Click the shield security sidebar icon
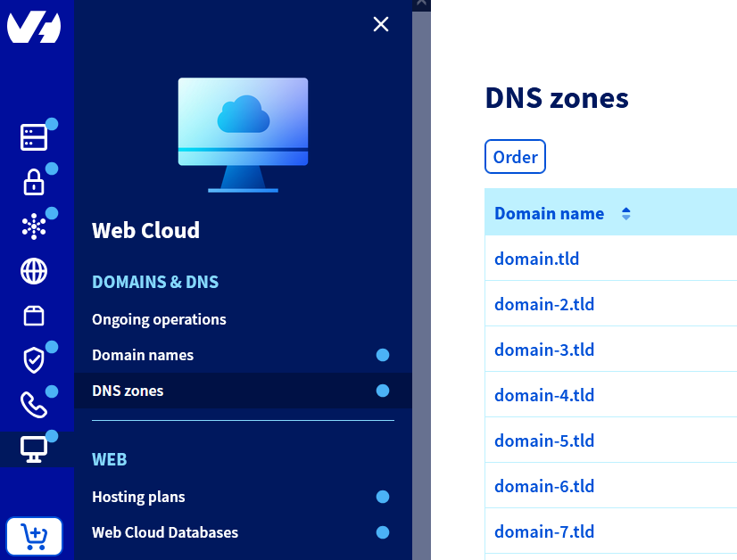Screen dimensions: 737x560 pos(33,360)
